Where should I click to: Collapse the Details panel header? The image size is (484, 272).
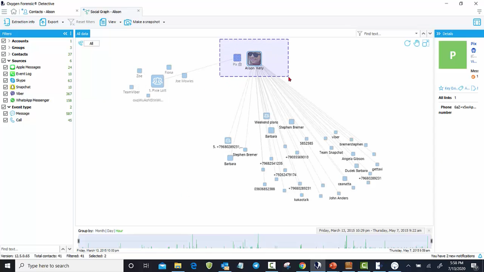tap(438, 34)
